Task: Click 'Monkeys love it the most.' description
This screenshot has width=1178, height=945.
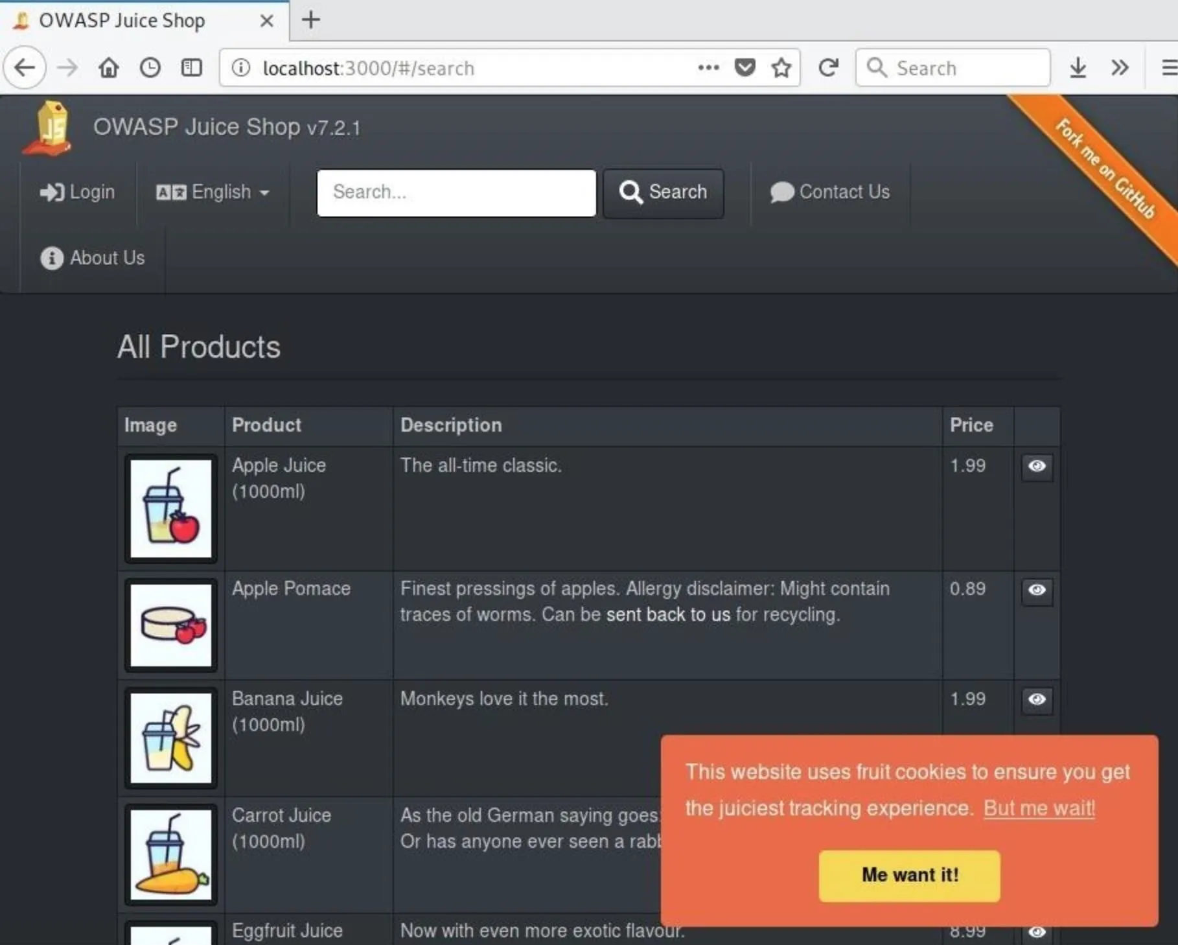Action: pos(504,699)
